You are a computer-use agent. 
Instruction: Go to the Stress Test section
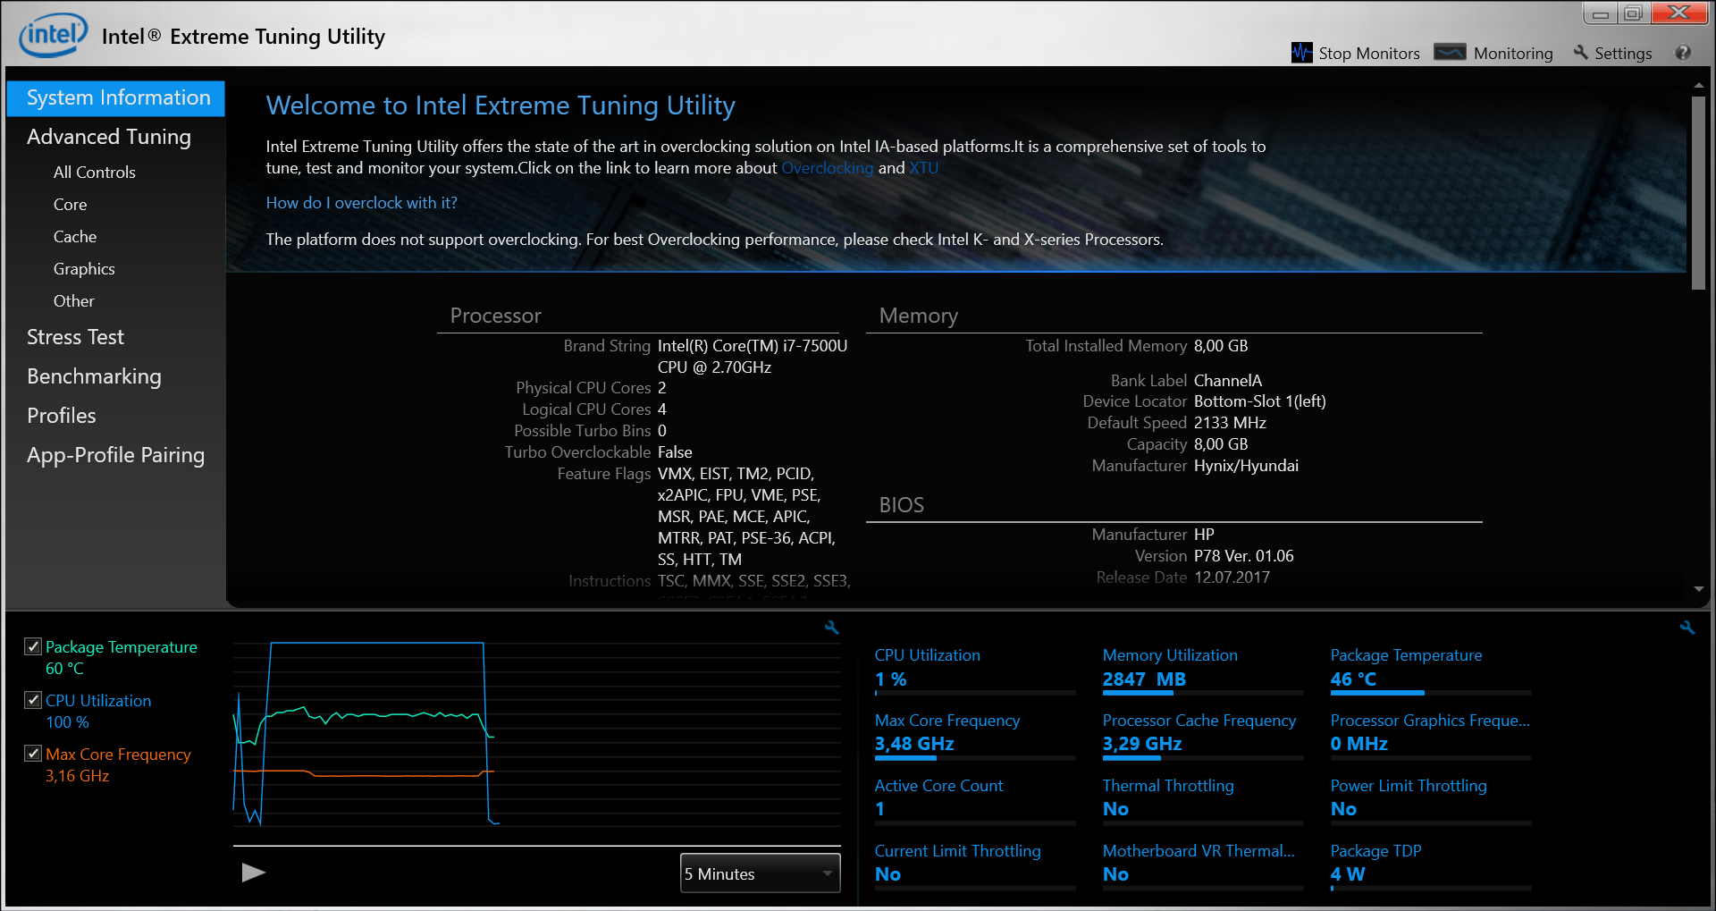pos(76,337)
